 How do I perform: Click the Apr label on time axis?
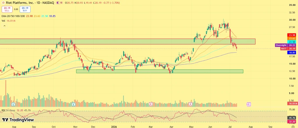(171, 126)
